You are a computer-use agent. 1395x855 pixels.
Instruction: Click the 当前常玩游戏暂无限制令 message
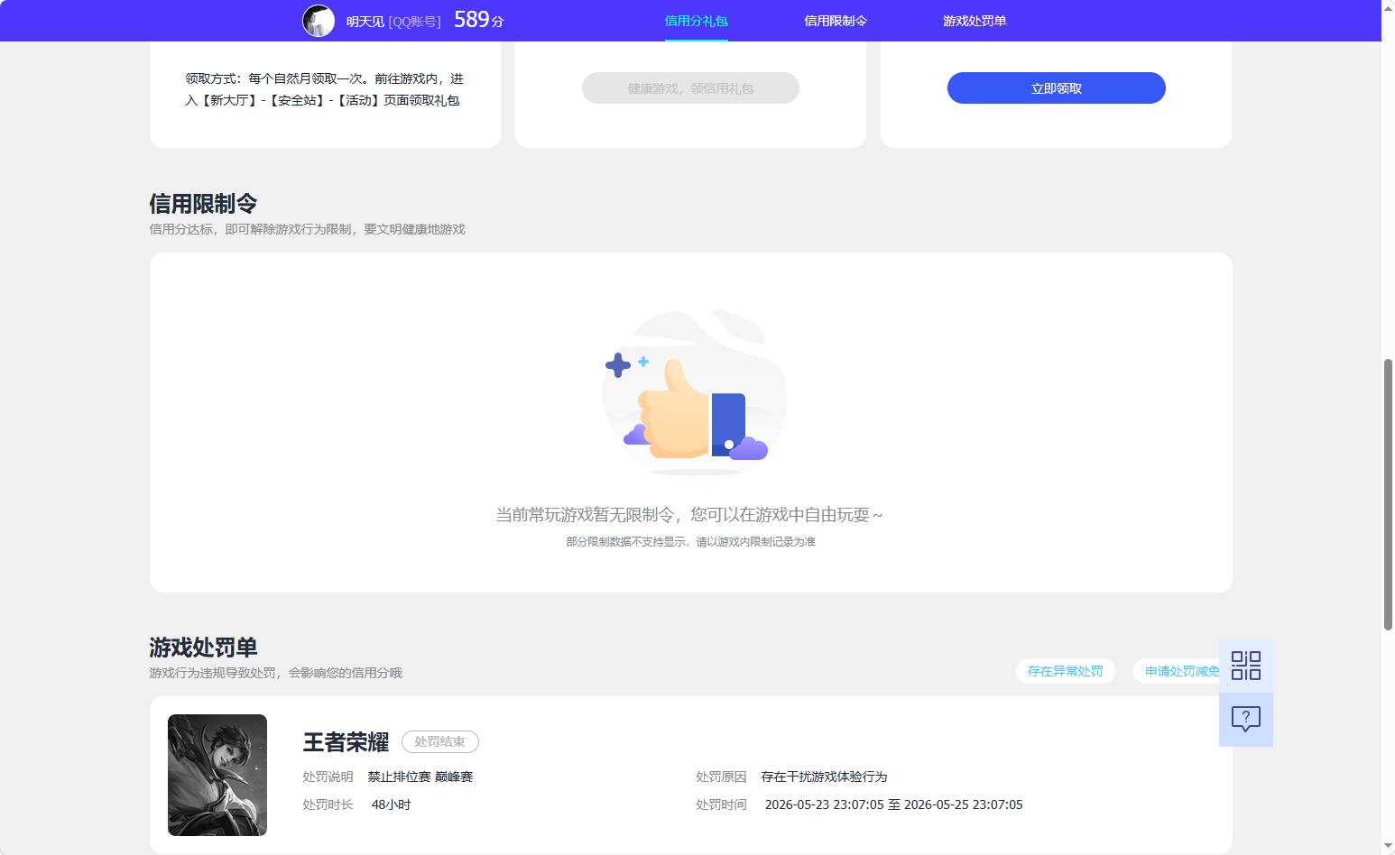click(x=689, y=515)
